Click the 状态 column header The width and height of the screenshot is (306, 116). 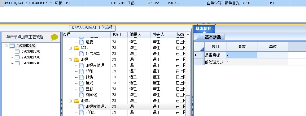(x=180, y=35)
